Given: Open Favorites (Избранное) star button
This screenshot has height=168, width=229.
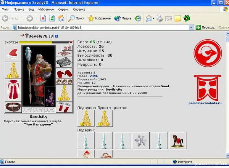Looking at the screenshot, I should click(x=99, y=18).
